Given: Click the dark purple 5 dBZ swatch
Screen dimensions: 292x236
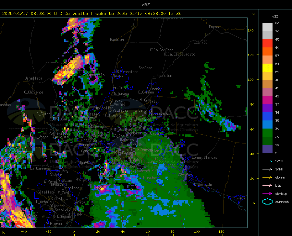Looking at the screenshot, I should [267, 149].
